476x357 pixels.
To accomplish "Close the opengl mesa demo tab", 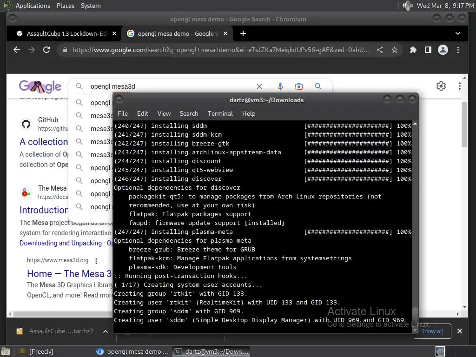I will coord(225,33).
